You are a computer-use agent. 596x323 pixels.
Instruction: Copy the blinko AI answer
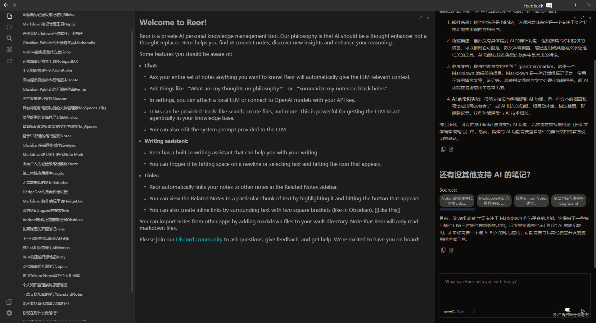point(443,149)
